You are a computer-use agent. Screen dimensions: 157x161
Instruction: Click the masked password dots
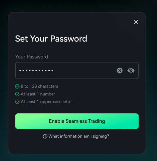[x=36, y=71]
